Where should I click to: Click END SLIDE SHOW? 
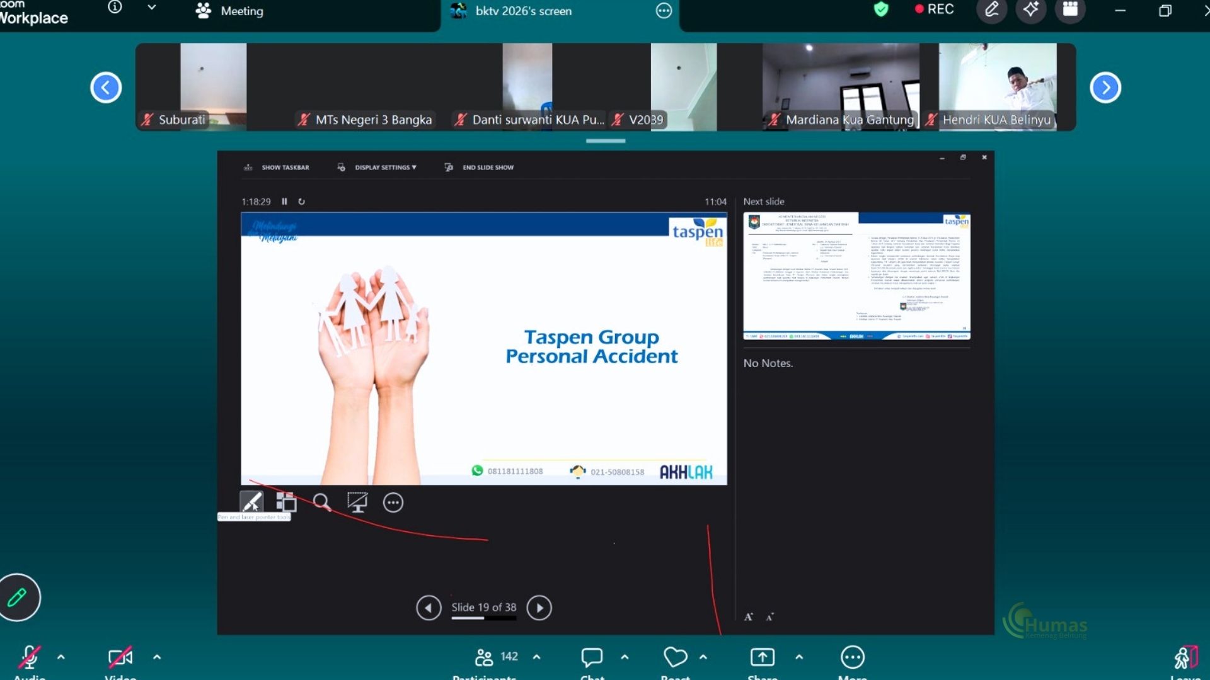tap(480, 167)
